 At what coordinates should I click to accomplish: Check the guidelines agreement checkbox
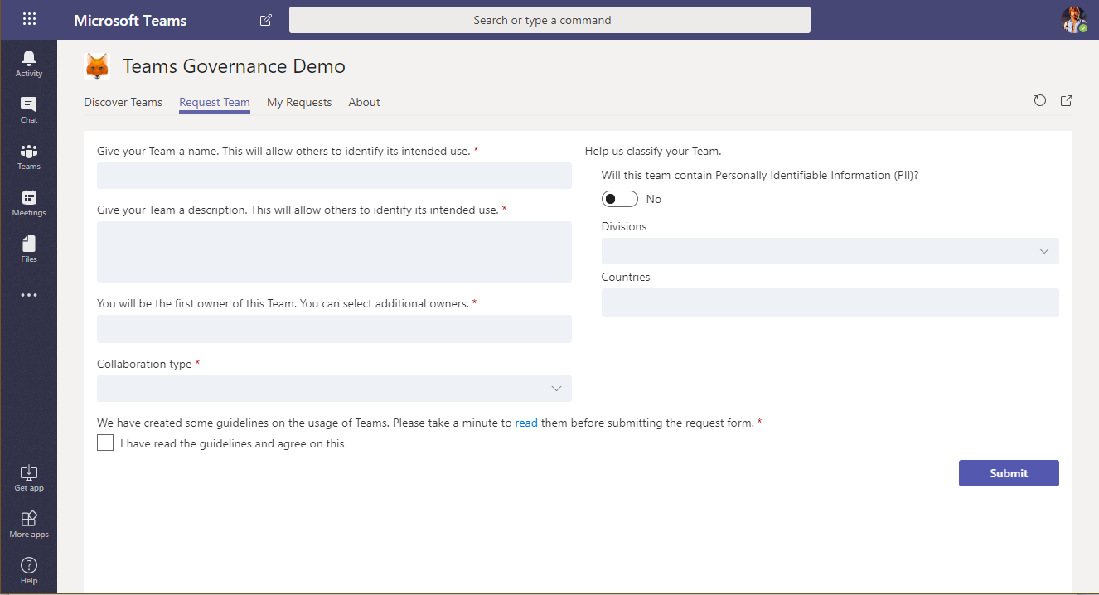[105, 443]
